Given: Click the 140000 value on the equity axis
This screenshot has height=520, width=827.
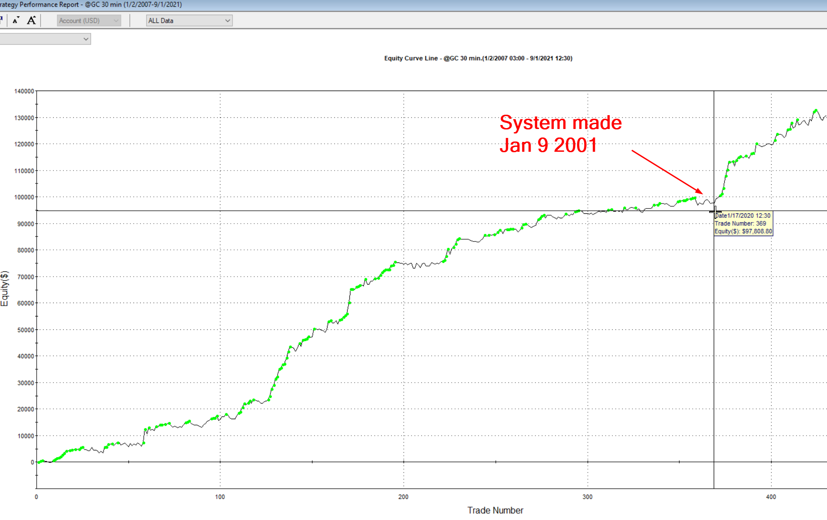Looking at the screenshot, I should pyautogui.click(x=24, y=91).
